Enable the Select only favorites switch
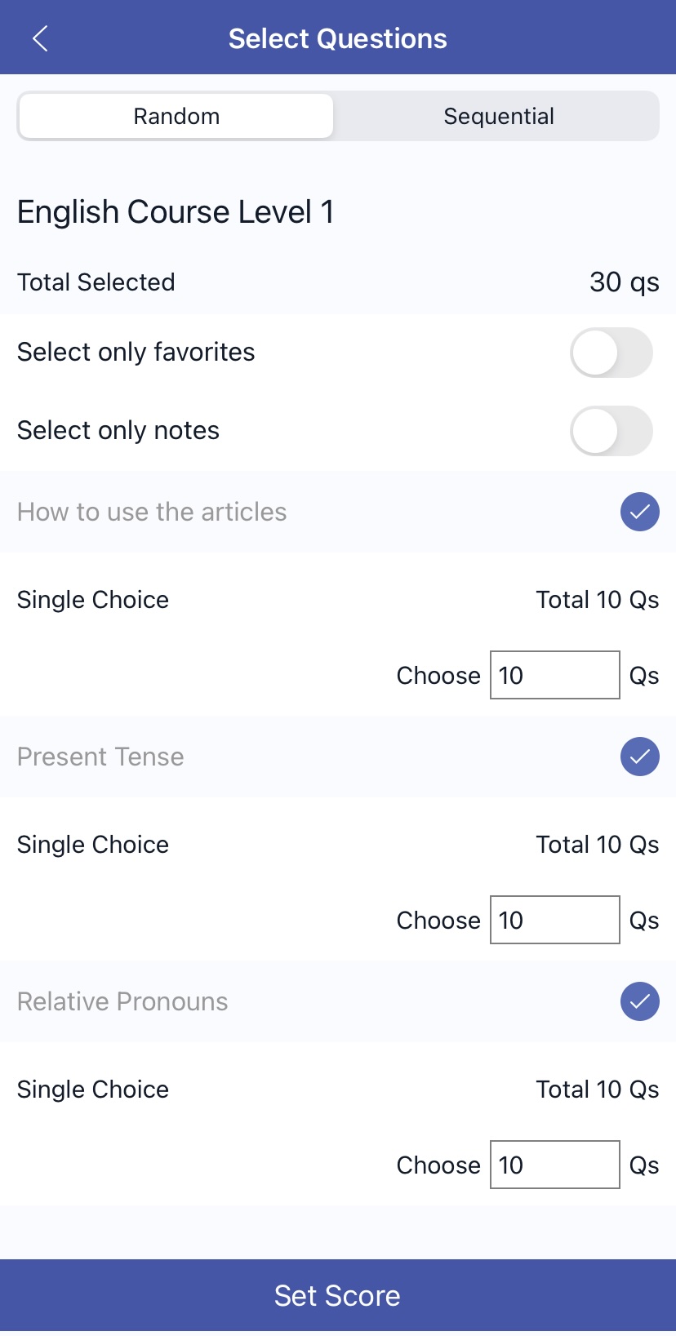Screen dimensions: 676x1336 coord(611,353)
